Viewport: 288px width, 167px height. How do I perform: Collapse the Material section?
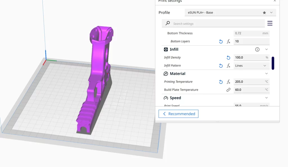click(266, 73)
